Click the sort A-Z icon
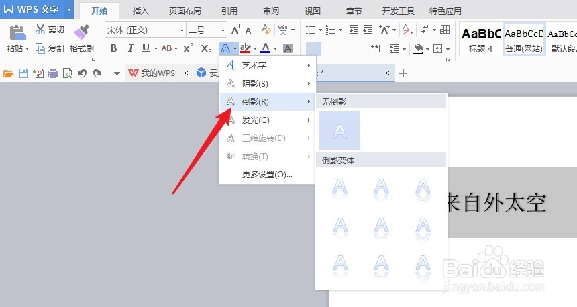 tap(407, 30)
